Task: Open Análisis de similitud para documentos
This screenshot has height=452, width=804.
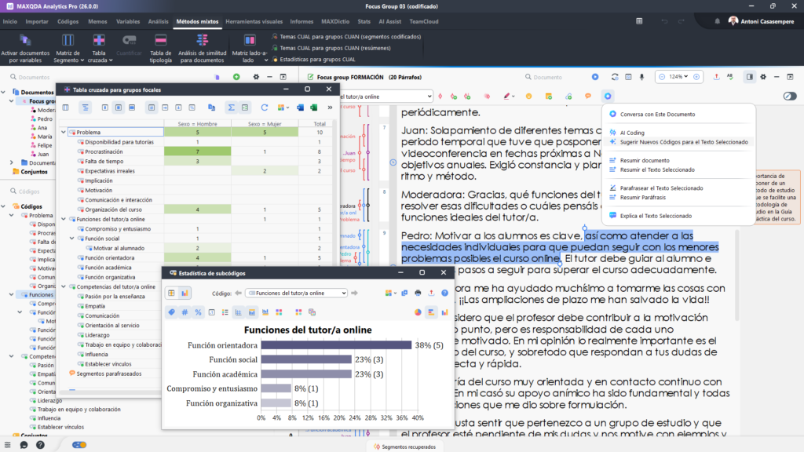Action: click(202, 48)
